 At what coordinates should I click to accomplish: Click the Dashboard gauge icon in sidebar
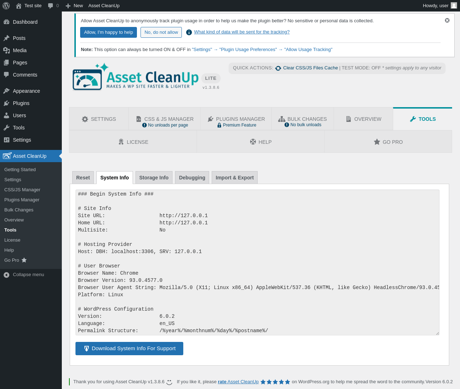point(6,22)
